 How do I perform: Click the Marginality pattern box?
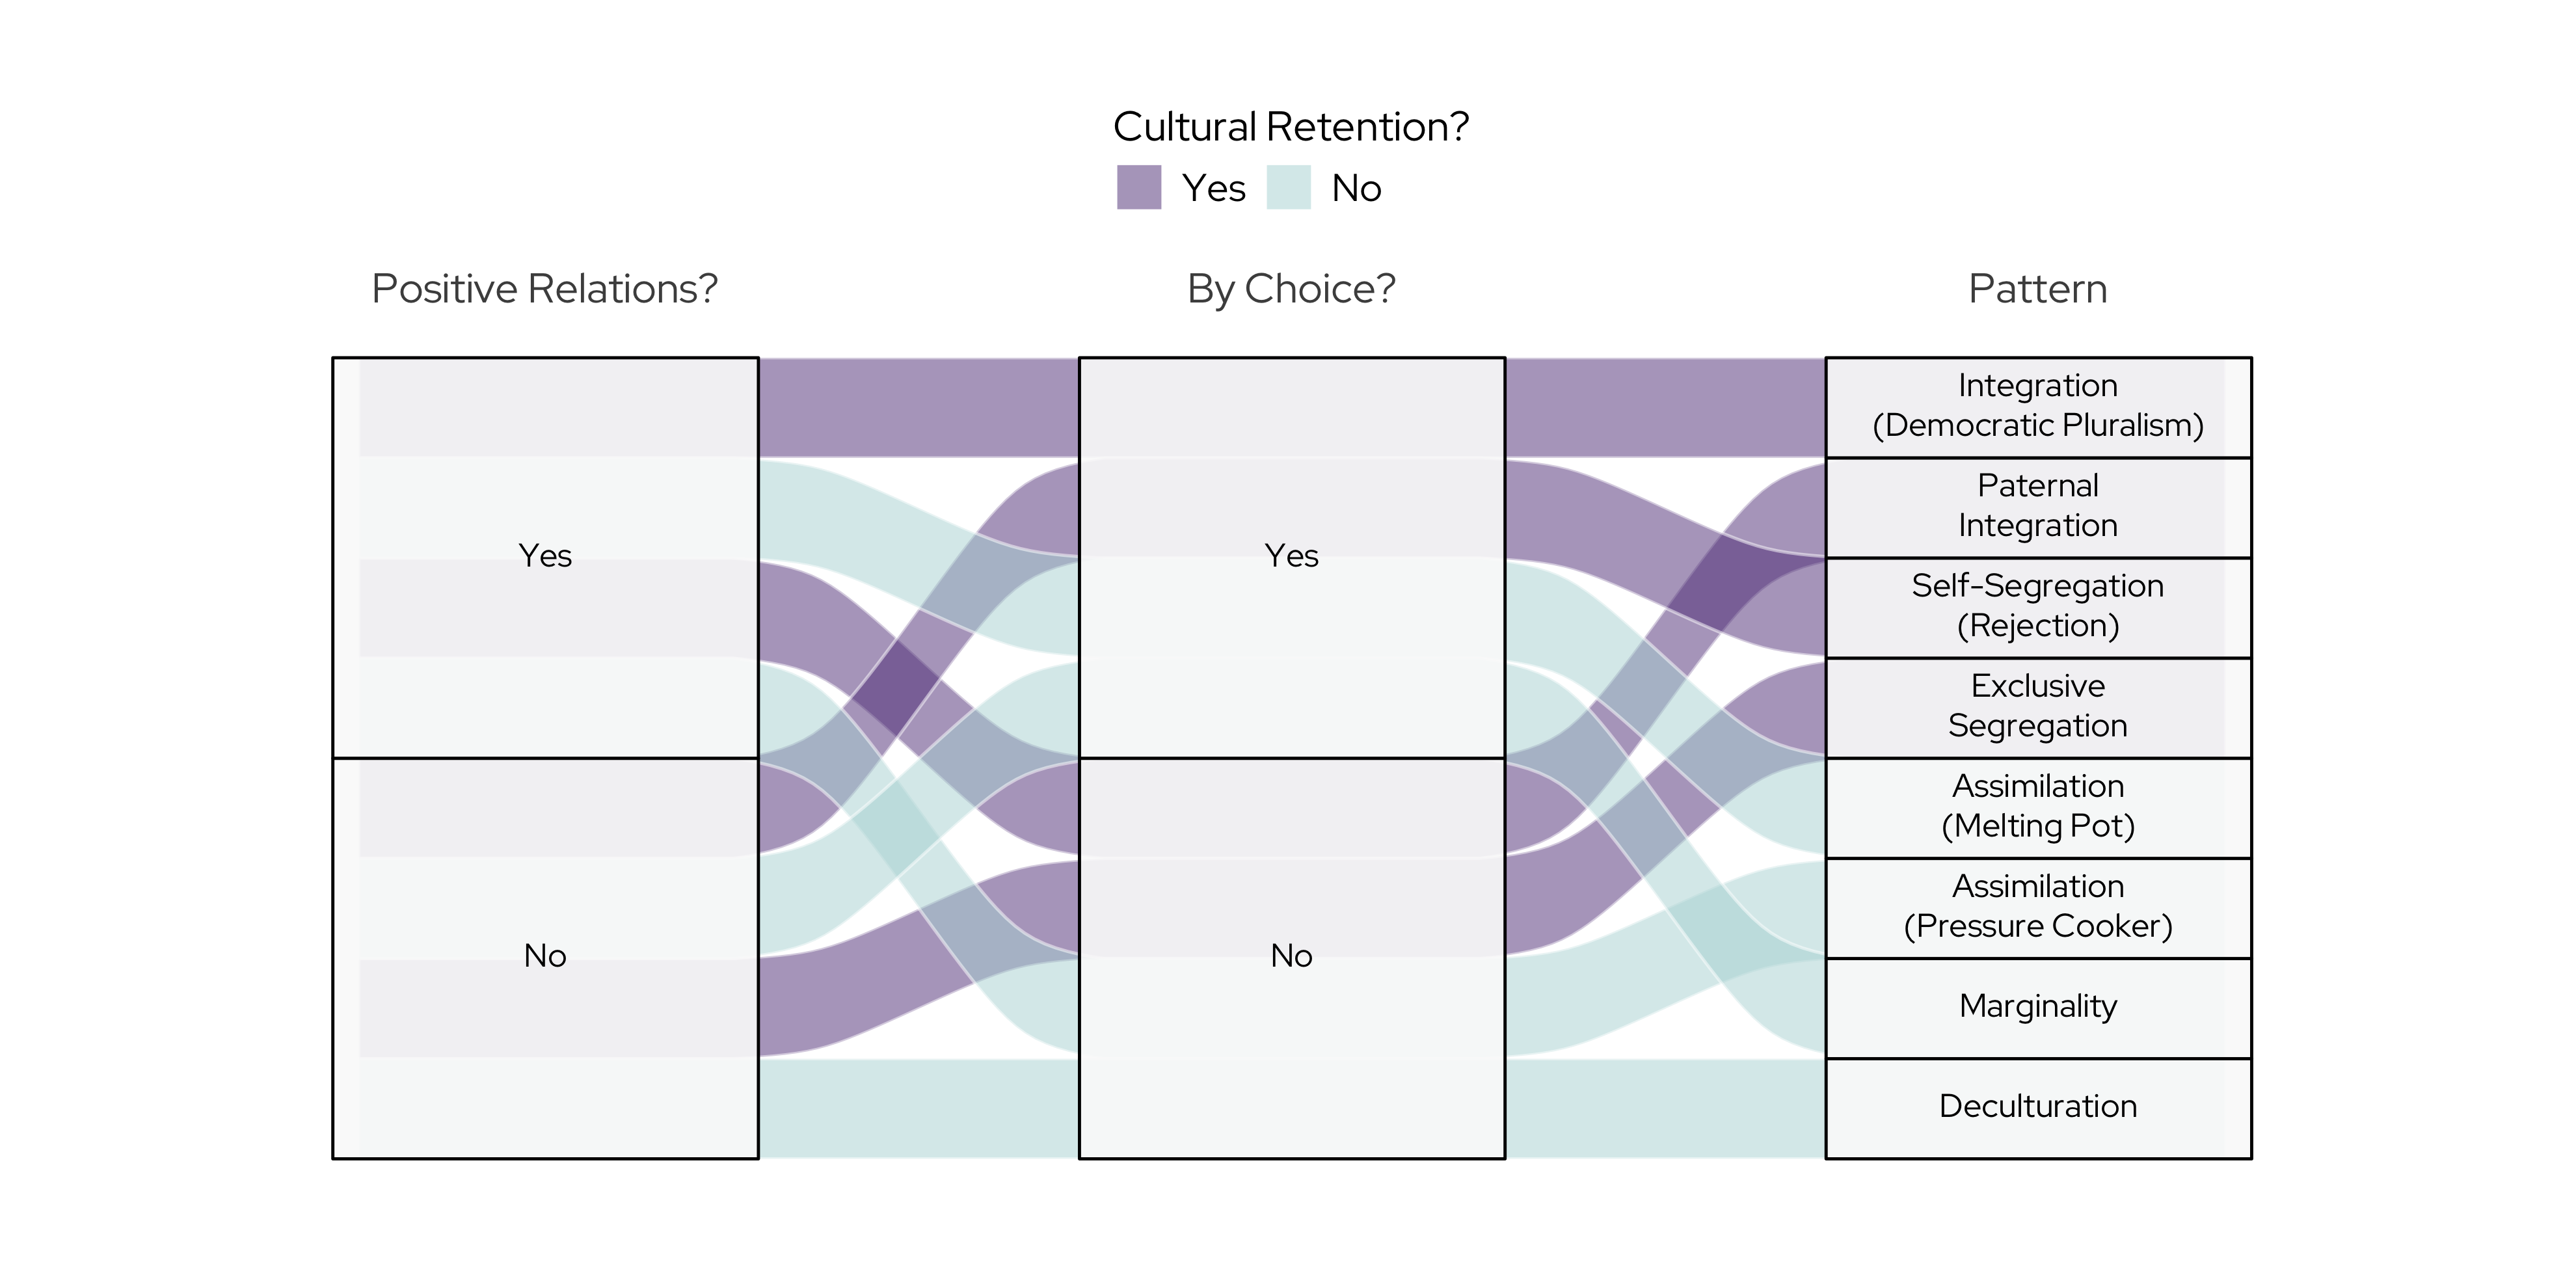pos(2037,1006)
